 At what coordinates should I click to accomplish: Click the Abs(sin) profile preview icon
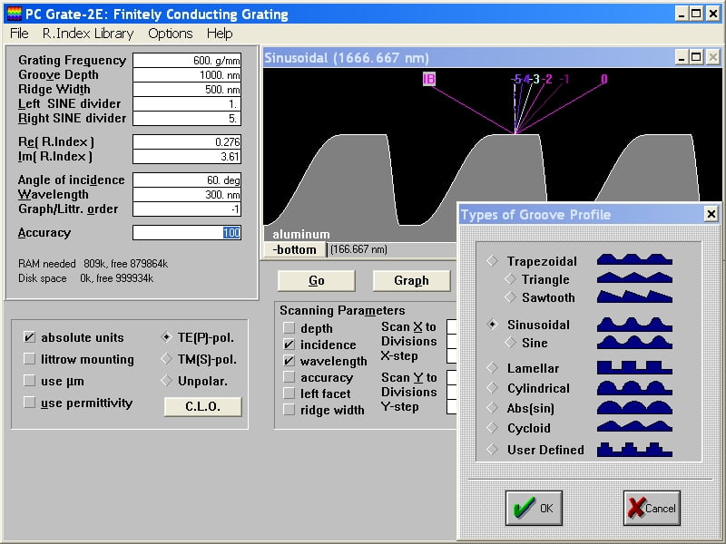634,407
